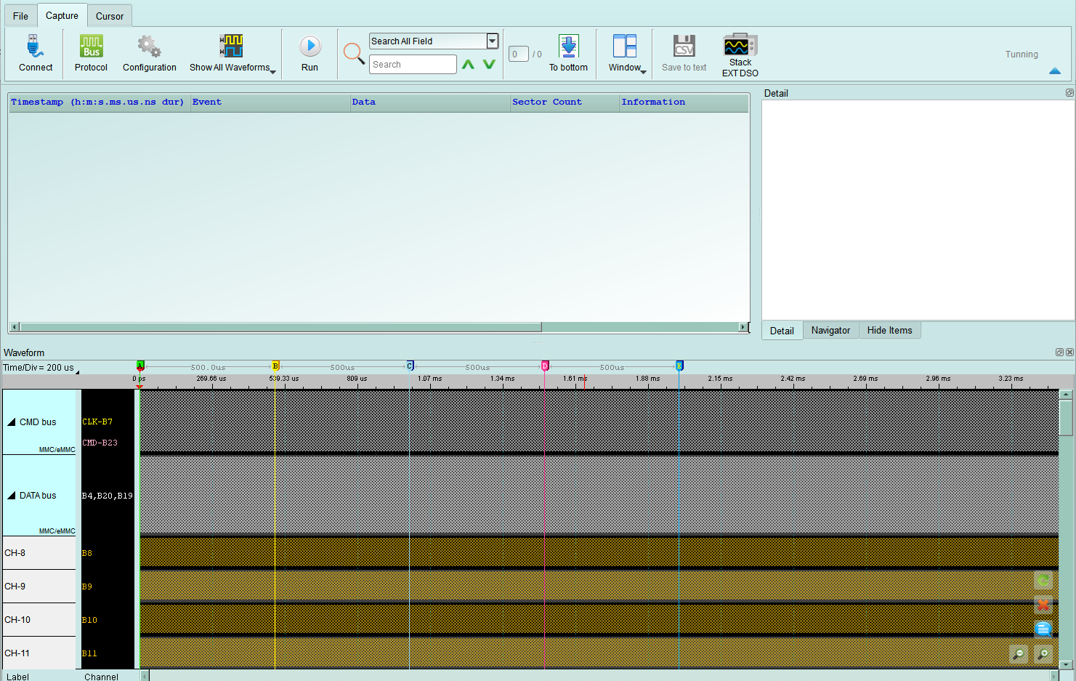Open the Configuration gears icon

[x=149, y=47]
